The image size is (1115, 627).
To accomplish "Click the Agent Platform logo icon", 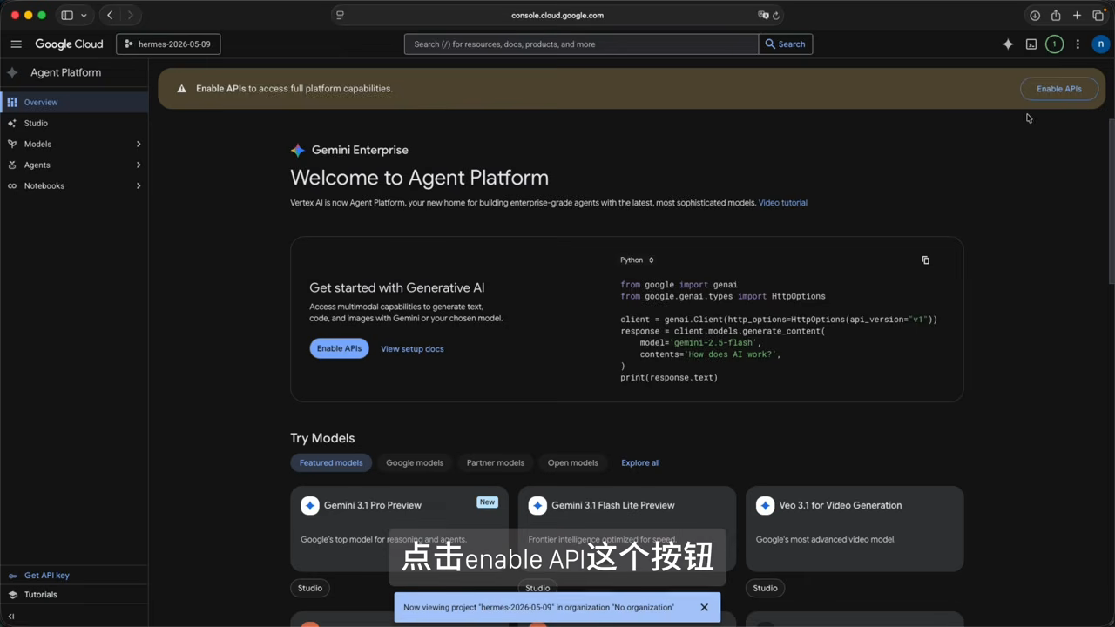I will tap(12, 72).
